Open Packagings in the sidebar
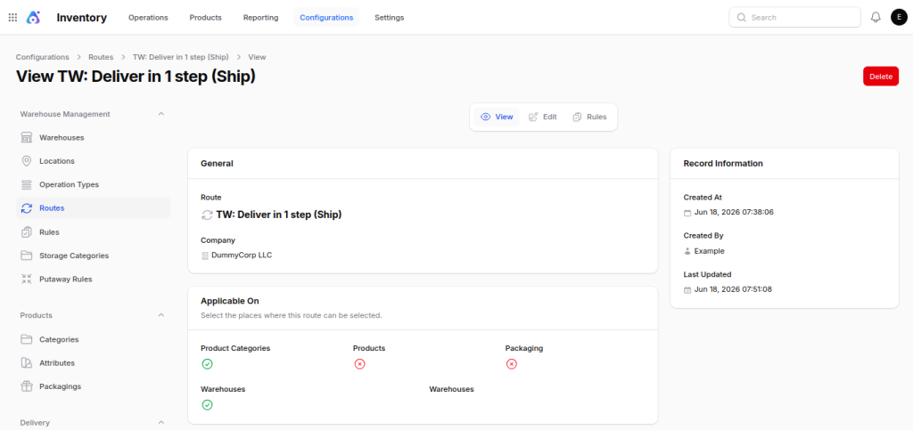913x430 pixels. coord(94,386)
